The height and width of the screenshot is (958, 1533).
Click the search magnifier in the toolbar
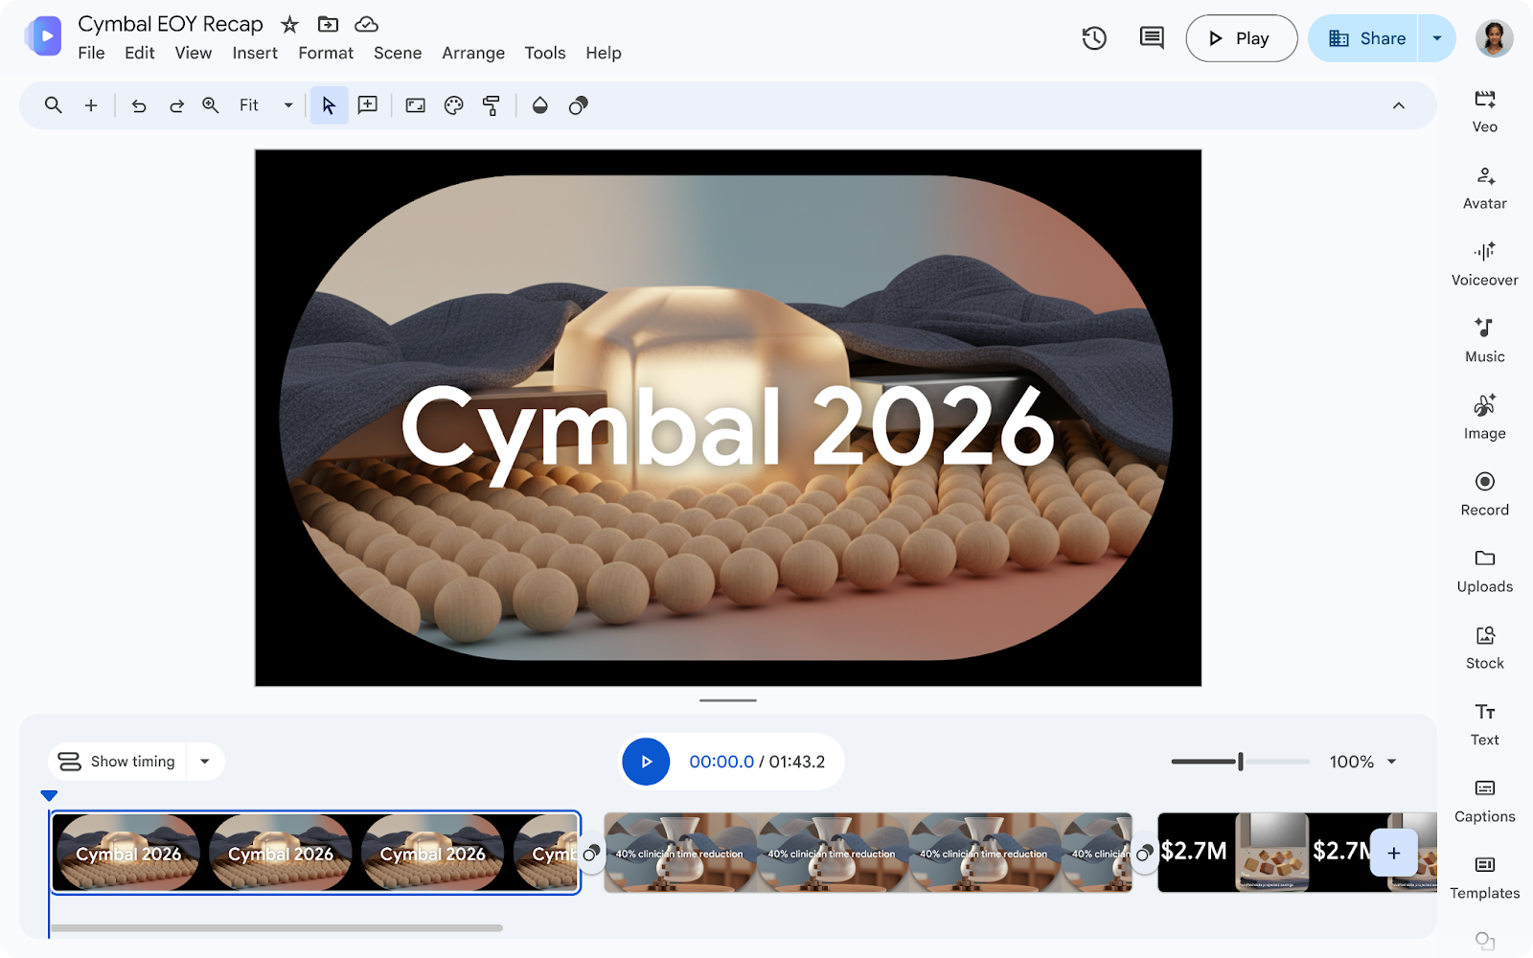click(54, 105)
